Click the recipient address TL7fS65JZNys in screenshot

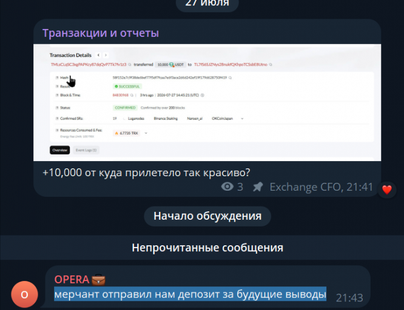[231, 65]
